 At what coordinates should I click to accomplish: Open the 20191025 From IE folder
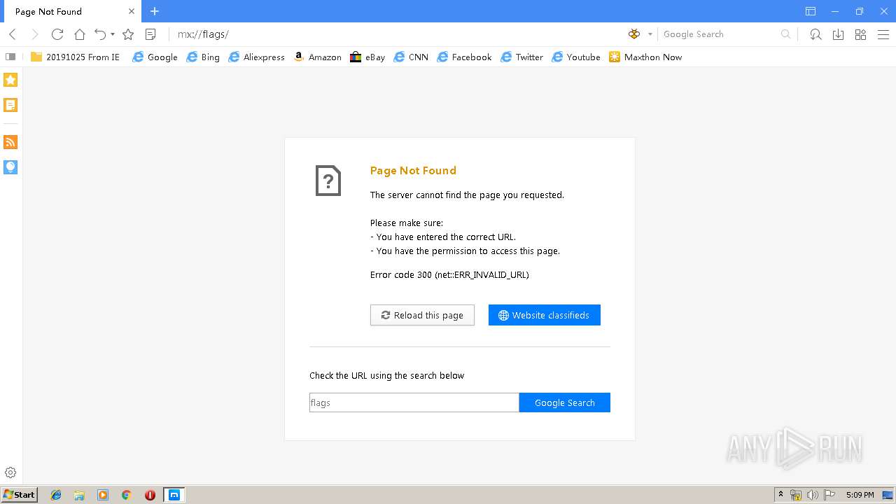[x=75, y=57]
